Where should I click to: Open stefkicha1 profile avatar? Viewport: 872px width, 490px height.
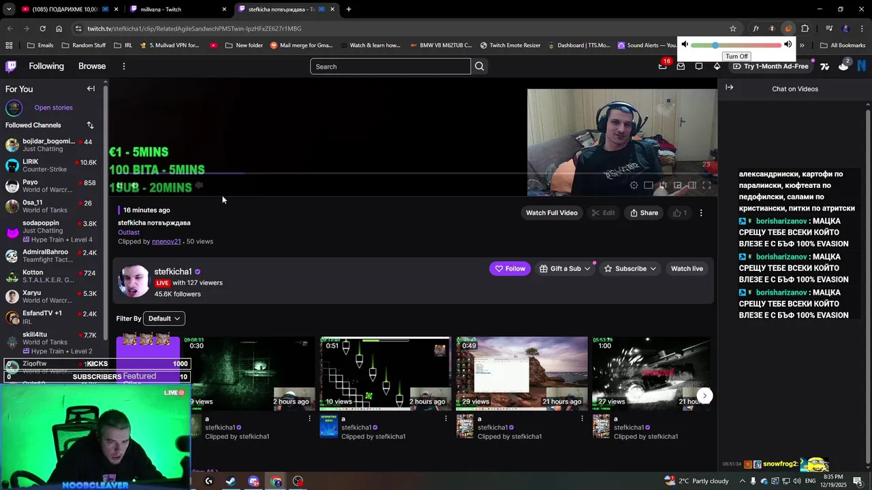coord(134,281)
